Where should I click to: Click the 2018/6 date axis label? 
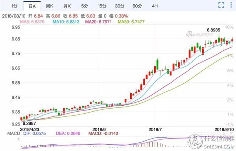[x=99, y=129]
